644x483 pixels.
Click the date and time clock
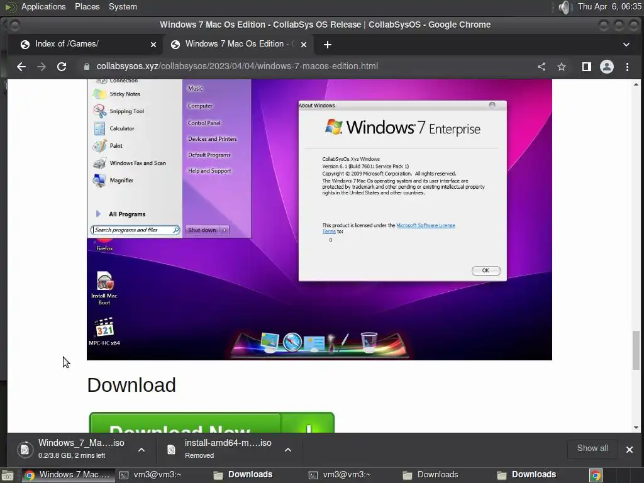(x=609, y=6)
